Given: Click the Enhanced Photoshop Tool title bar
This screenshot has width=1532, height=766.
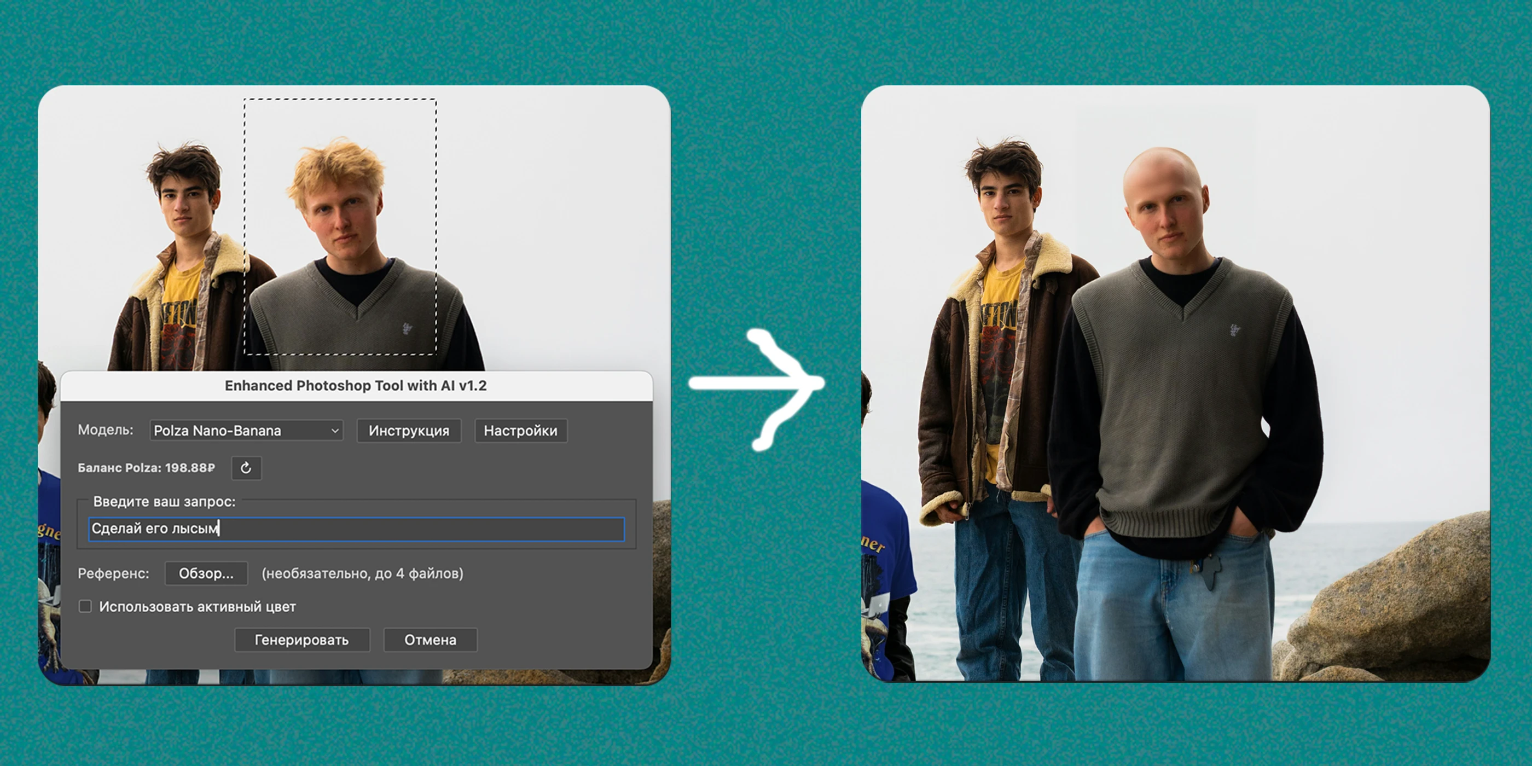Looking at the screenshot, I should (x=356, y=386).
